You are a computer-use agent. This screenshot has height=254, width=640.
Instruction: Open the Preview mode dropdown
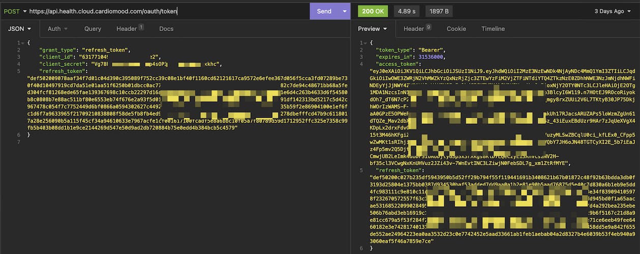coord(373,29)
